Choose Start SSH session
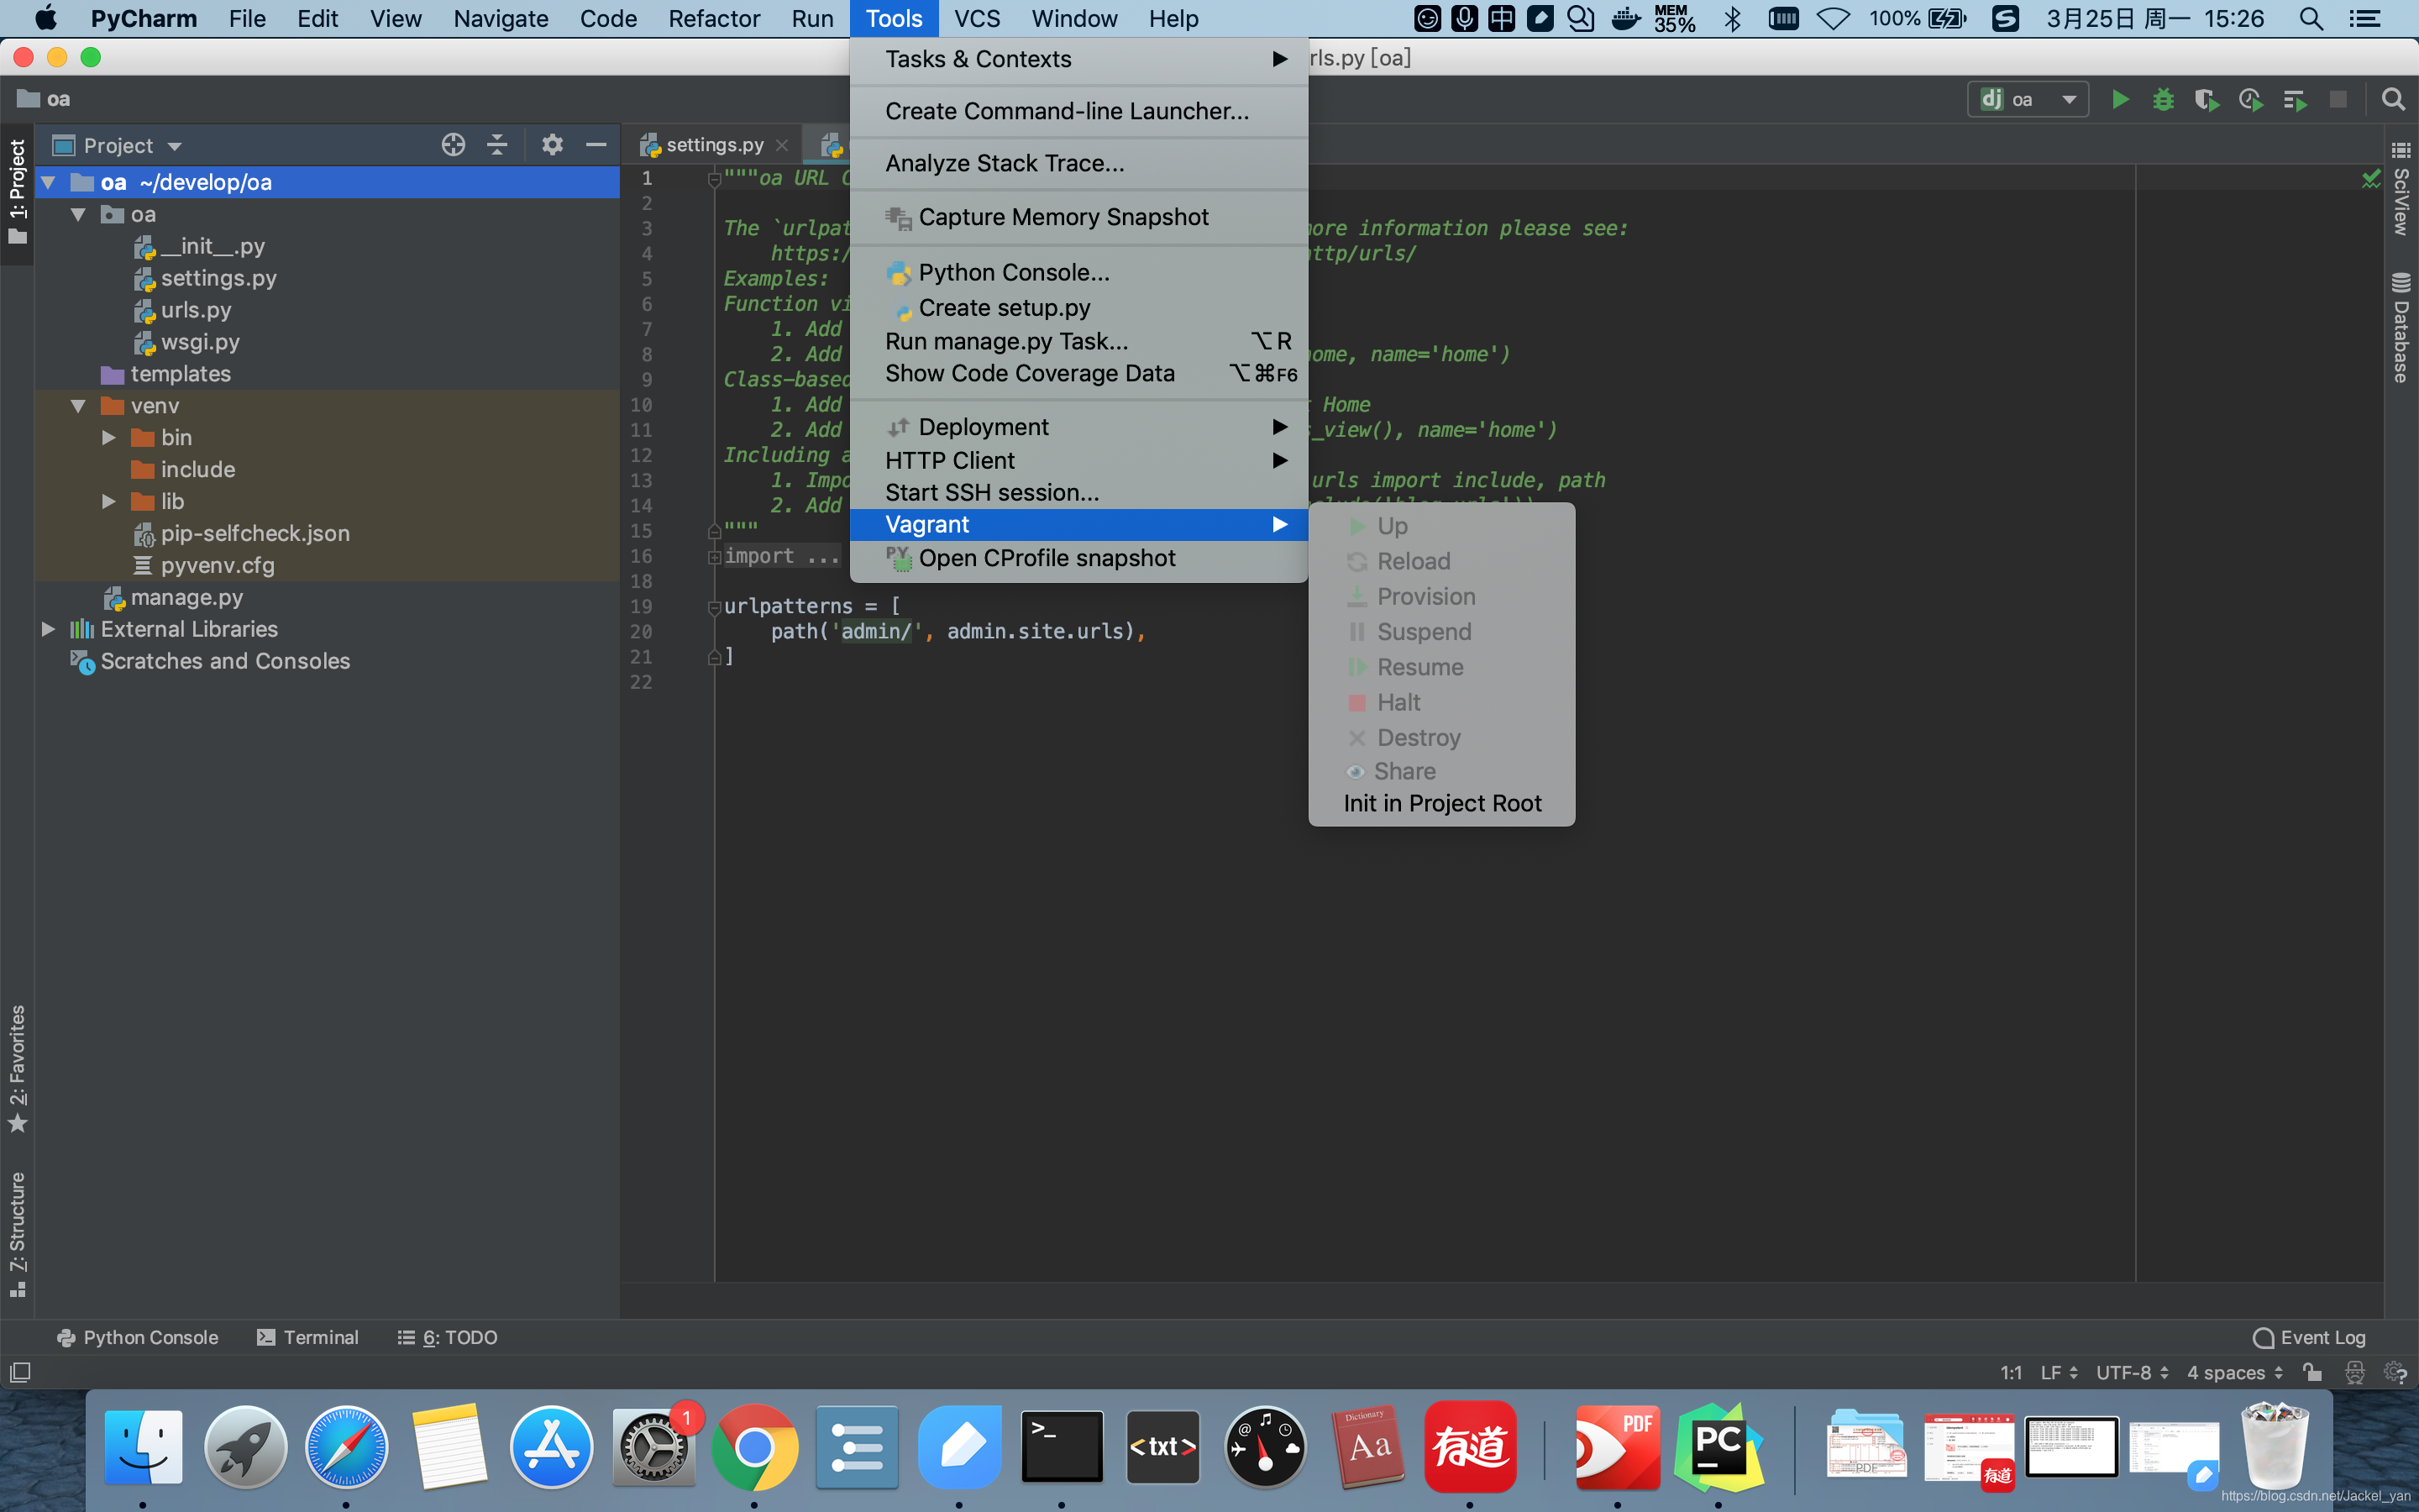The height and width of the screenshot is (1512, 2419). (1078, 492)
